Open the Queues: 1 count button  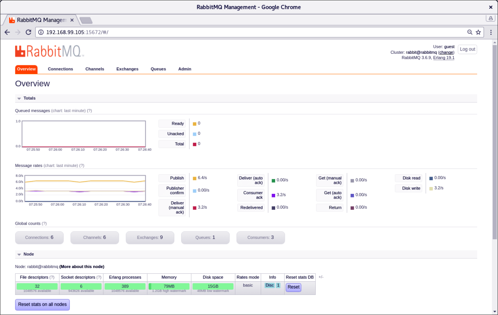[205, 238]
